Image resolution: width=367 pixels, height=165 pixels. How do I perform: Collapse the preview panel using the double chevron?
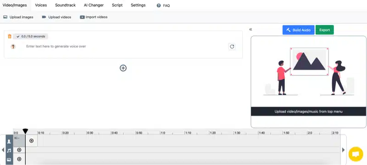pos(250,29)
